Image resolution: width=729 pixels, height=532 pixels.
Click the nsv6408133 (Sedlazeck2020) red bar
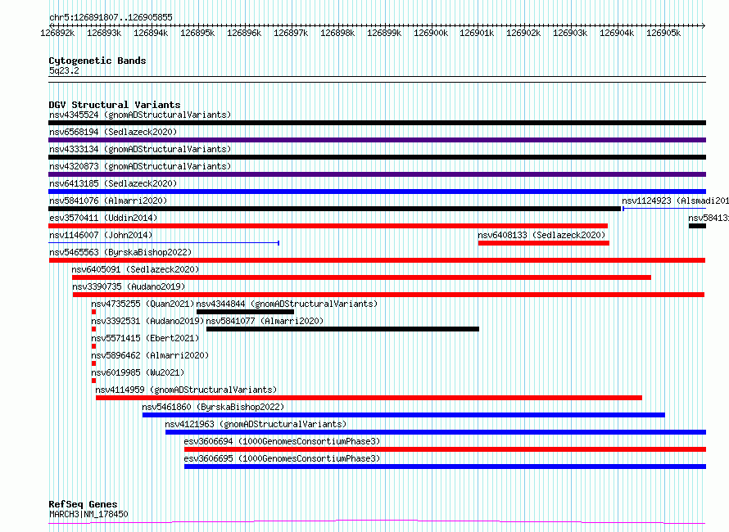click(x=544, y=243)
